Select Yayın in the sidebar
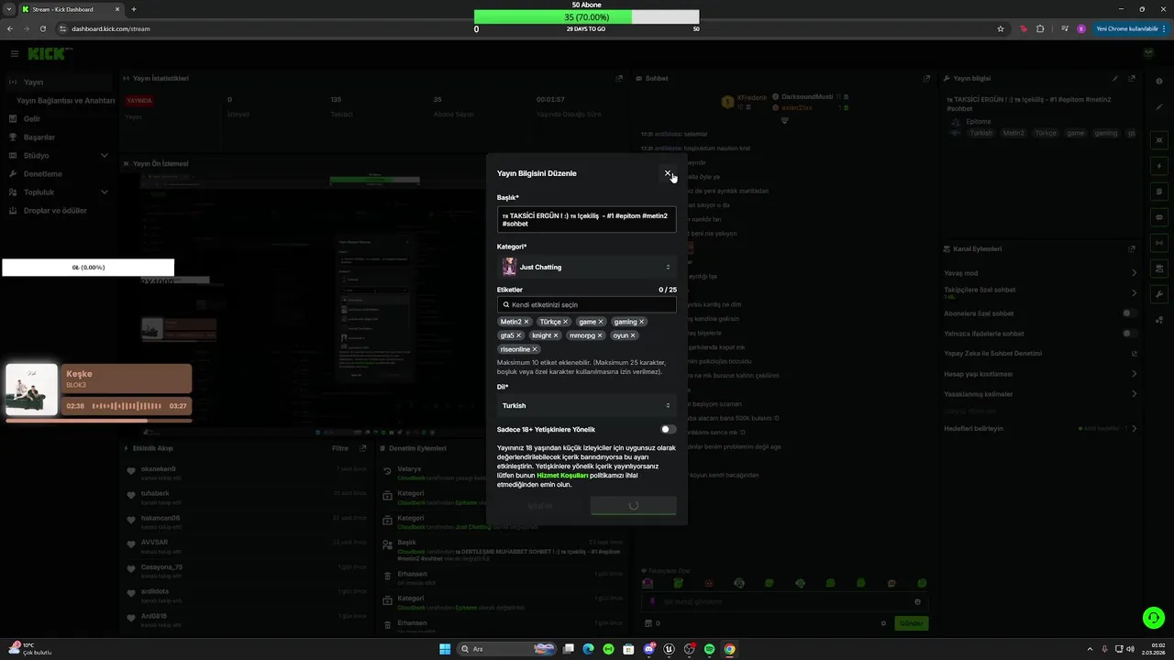Screen dimensions: 1174x660 click(60, 82)
